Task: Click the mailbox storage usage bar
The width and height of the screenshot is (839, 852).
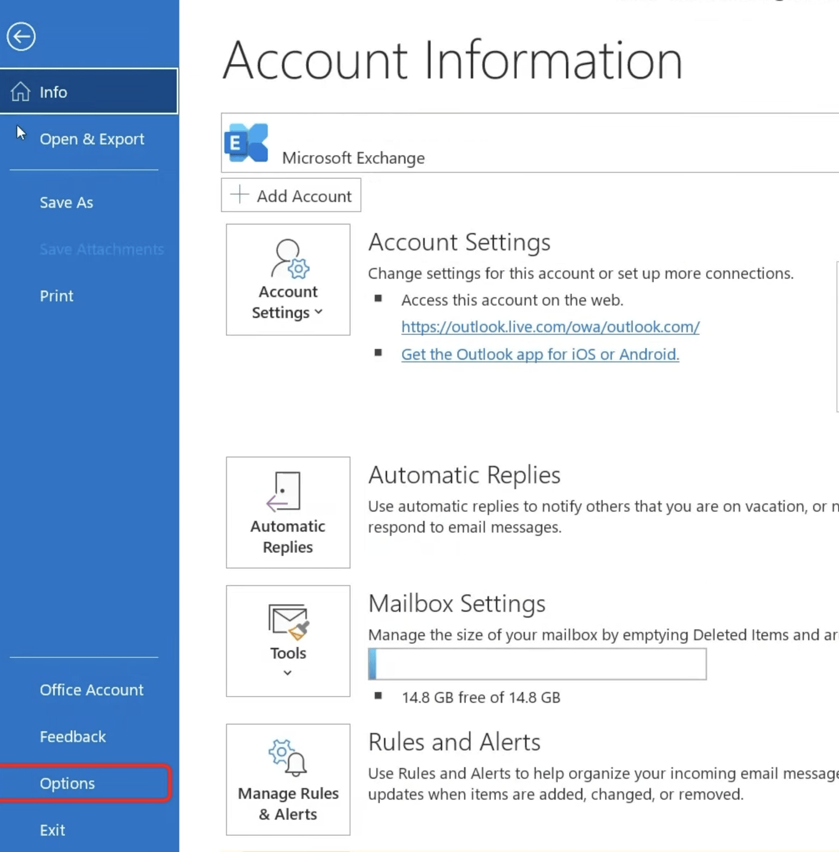Action: [x=537, y=664]
